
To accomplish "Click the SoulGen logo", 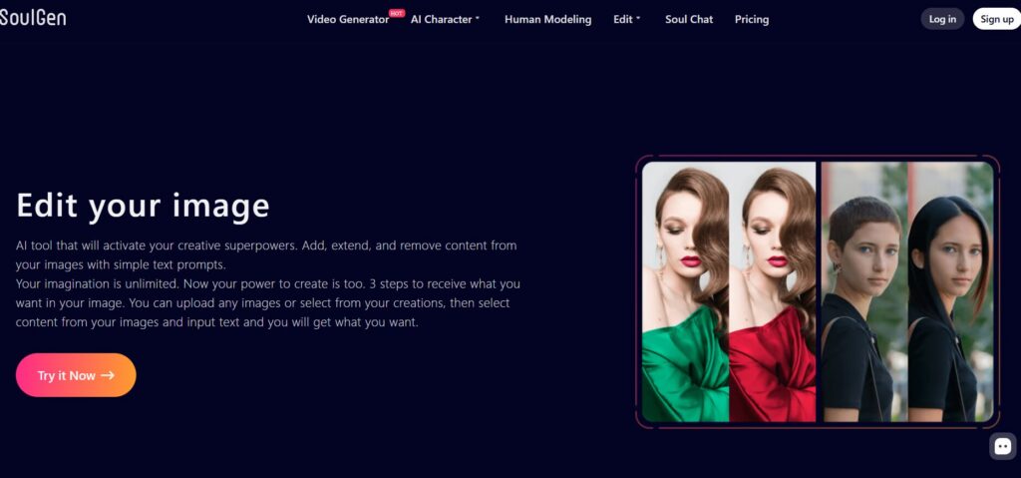I will point(33,18).
